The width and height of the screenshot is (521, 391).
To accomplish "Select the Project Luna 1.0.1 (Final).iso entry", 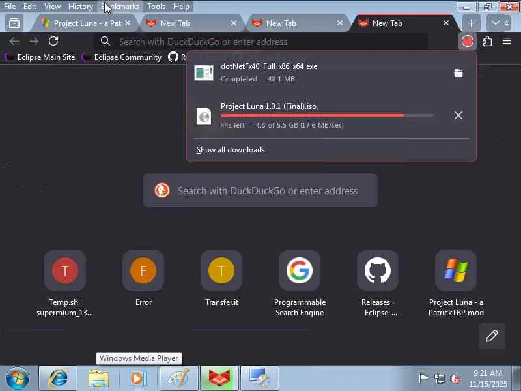I will (x=319, y=115).
